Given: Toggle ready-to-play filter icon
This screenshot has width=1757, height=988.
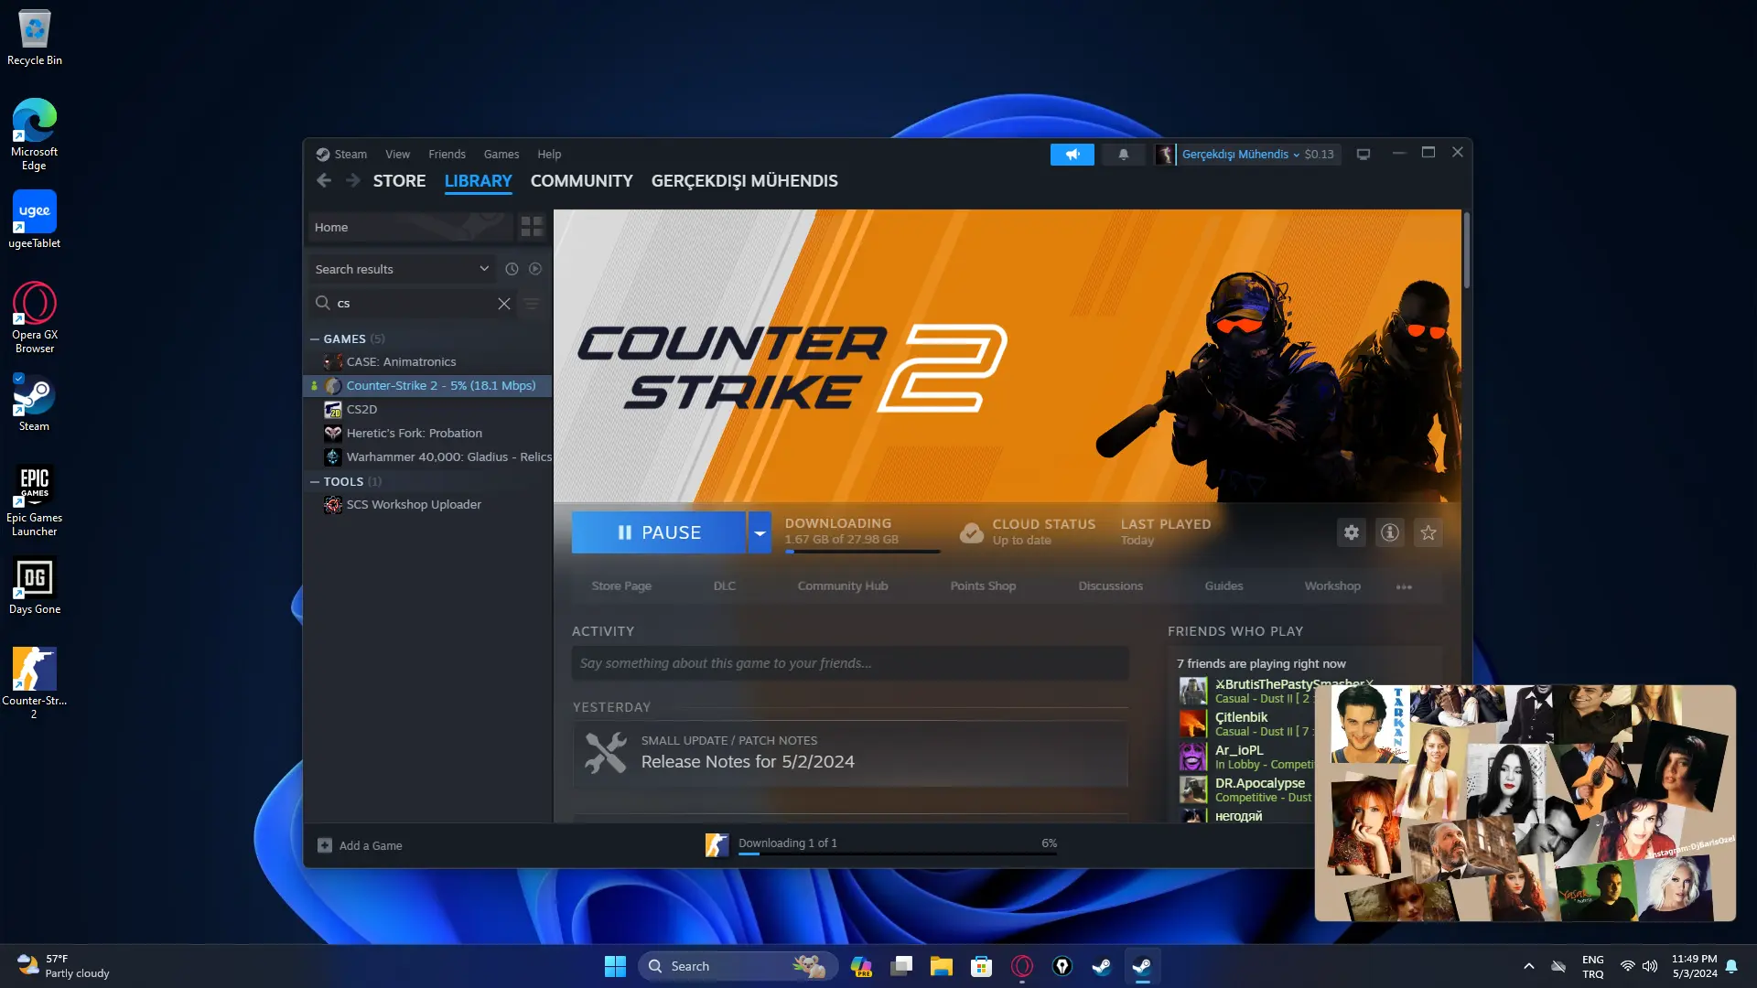Looking at the screenshot, I should click(535, 269).
